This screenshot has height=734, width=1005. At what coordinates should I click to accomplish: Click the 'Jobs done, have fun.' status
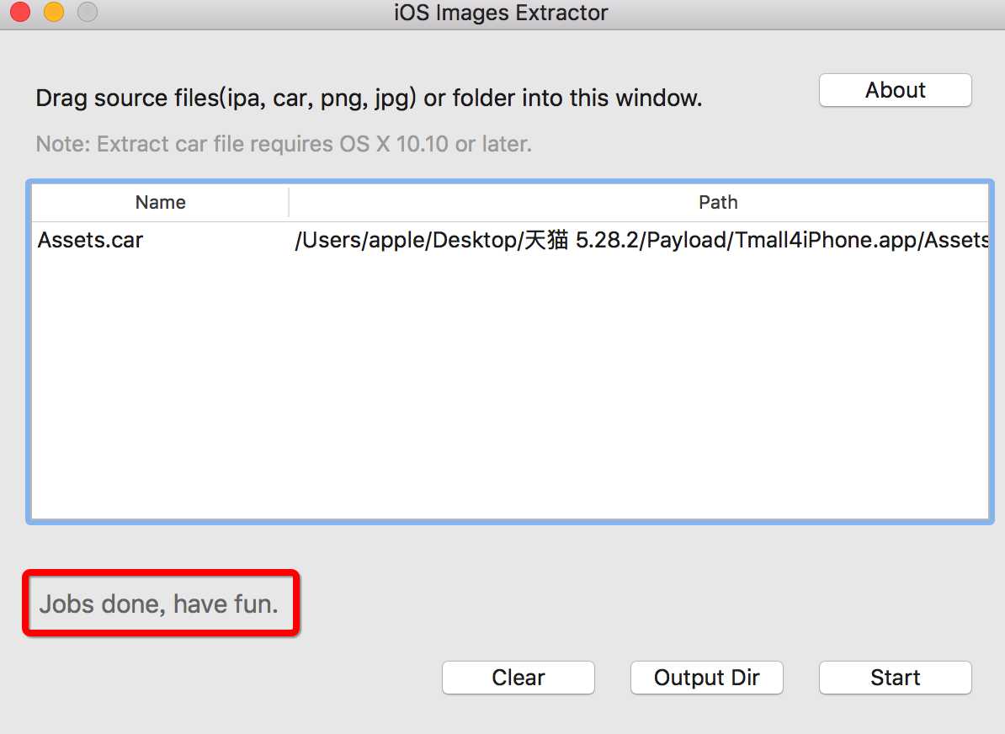[x=159, y=604]
